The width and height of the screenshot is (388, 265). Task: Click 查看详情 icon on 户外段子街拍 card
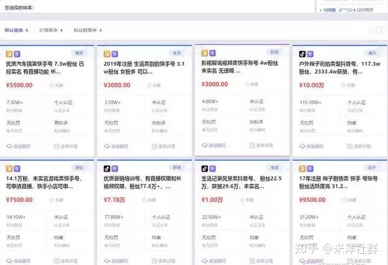point(350,146)
